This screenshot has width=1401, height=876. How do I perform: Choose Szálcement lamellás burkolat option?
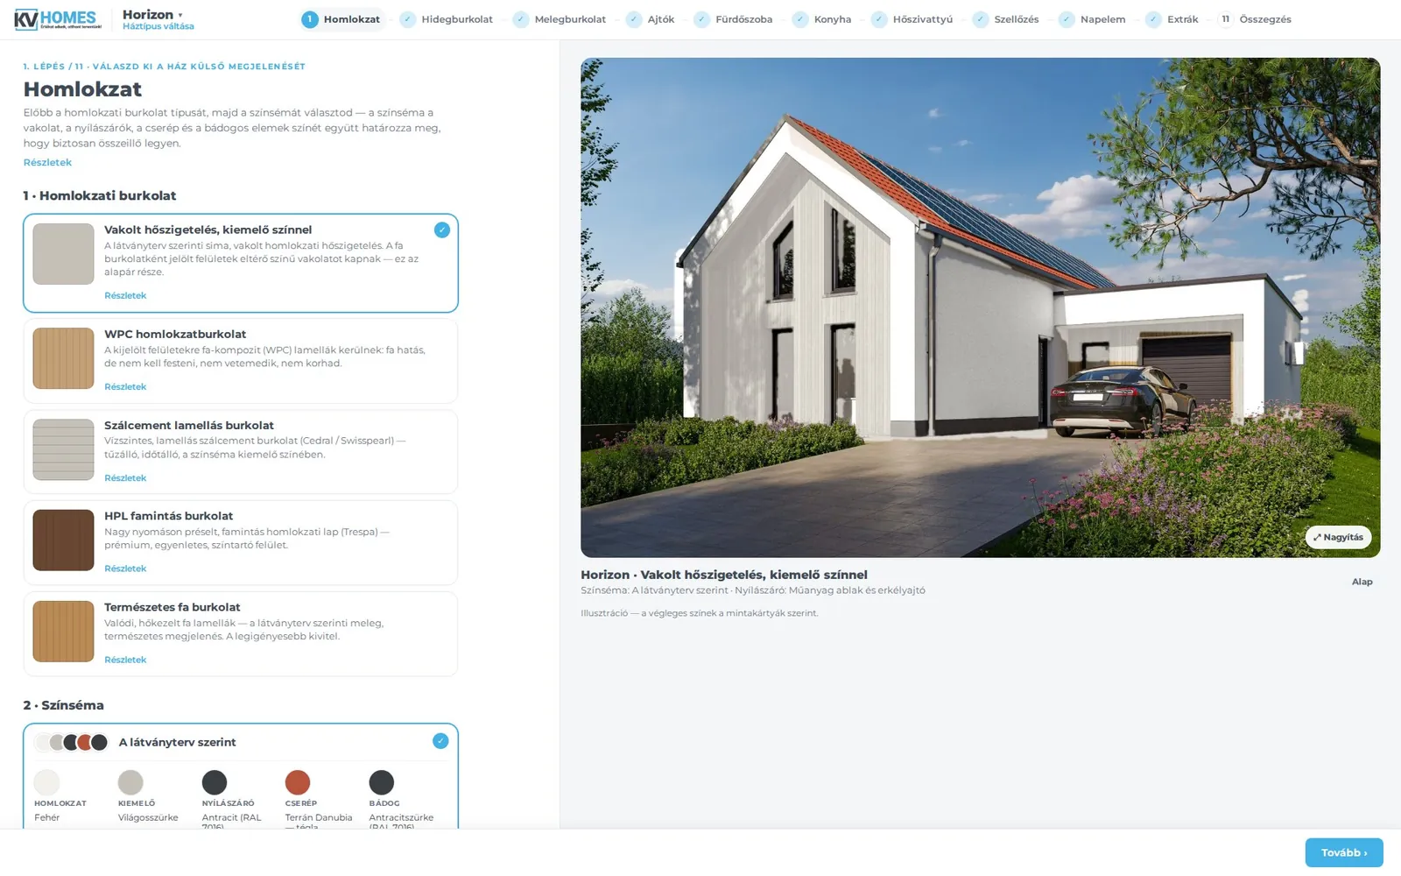tap(241, 452)
